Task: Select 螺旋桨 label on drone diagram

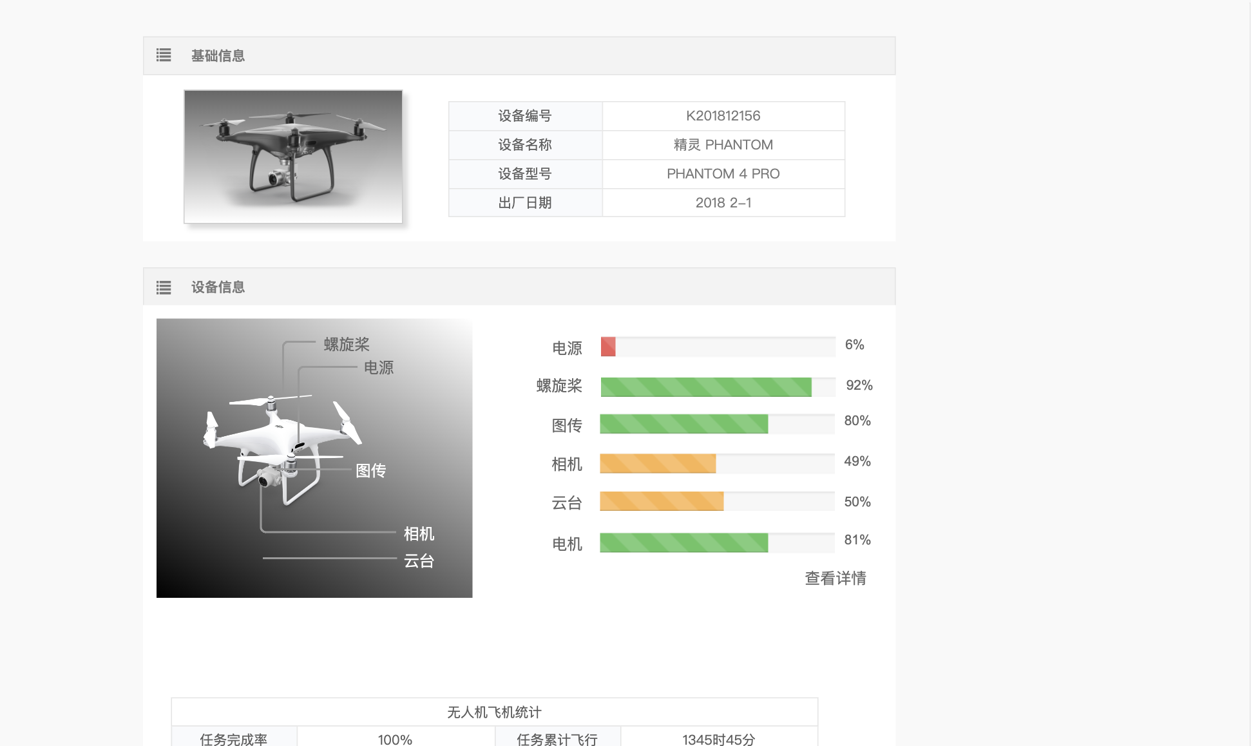Action: click(347, 345)
